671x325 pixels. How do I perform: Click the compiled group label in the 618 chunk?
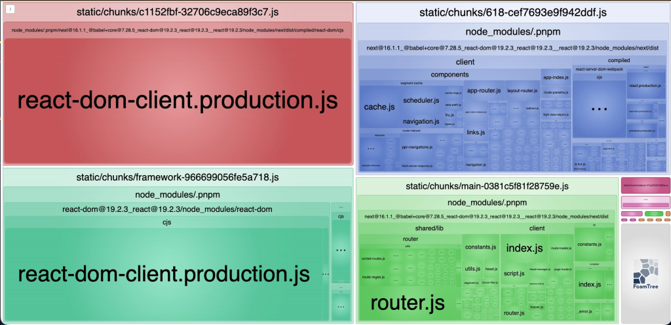tap(619, 61)
